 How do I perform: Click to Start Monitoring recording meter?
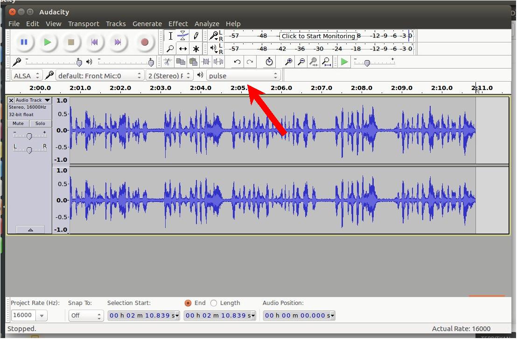point(318,36)
